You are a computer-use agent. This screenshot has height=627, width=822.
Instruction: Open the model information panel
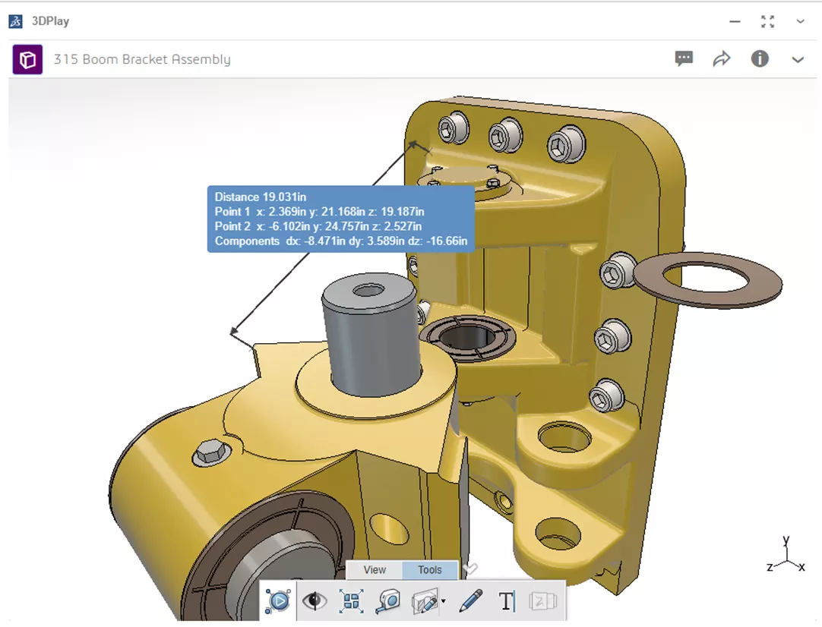pyautogui.click(x=760, y=58)
